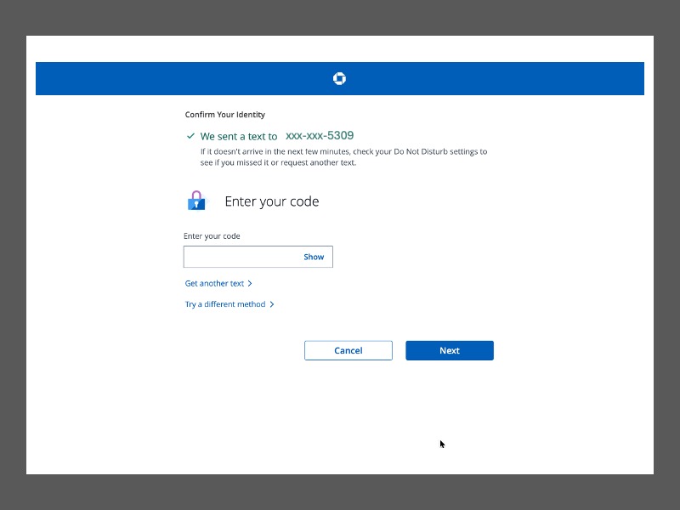Click the Confirm Your Identity heading
680x510 pixels.
coord(224,115)
